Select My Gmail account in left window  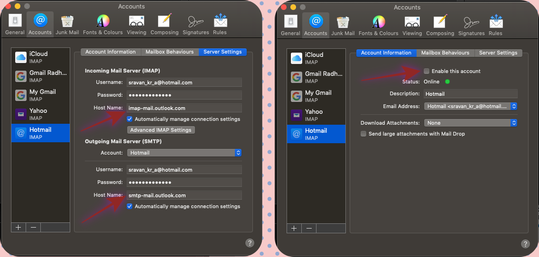tap(40, 95)
